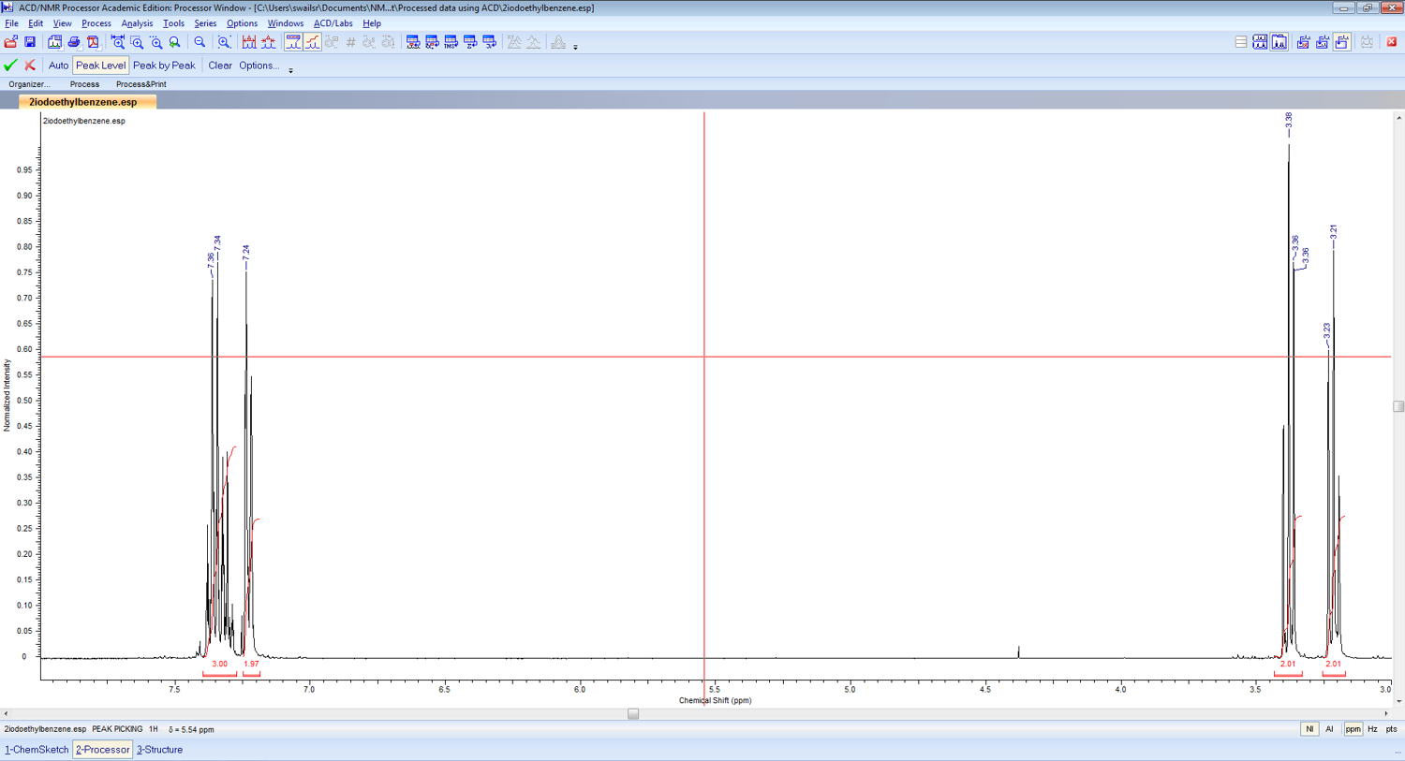1405x761 pixels.
Task: Click the Save disk icon
Action: [30, 42]
